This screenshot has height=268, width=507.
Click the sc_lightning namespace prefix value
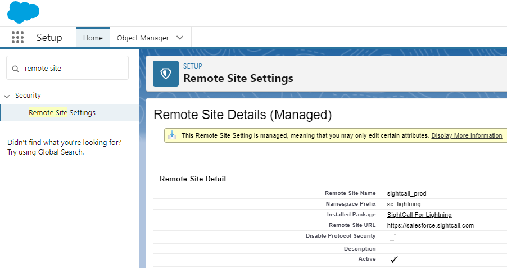tap(404, 204)
